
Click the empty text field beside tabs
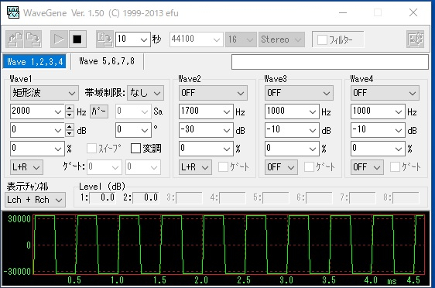(x=330, y=62)
